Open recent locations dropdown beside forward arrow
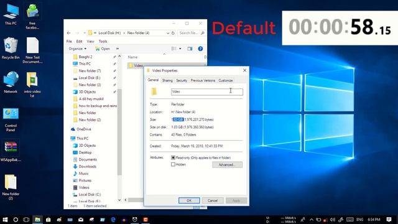 pyautogui.click(x=85, y=33)
